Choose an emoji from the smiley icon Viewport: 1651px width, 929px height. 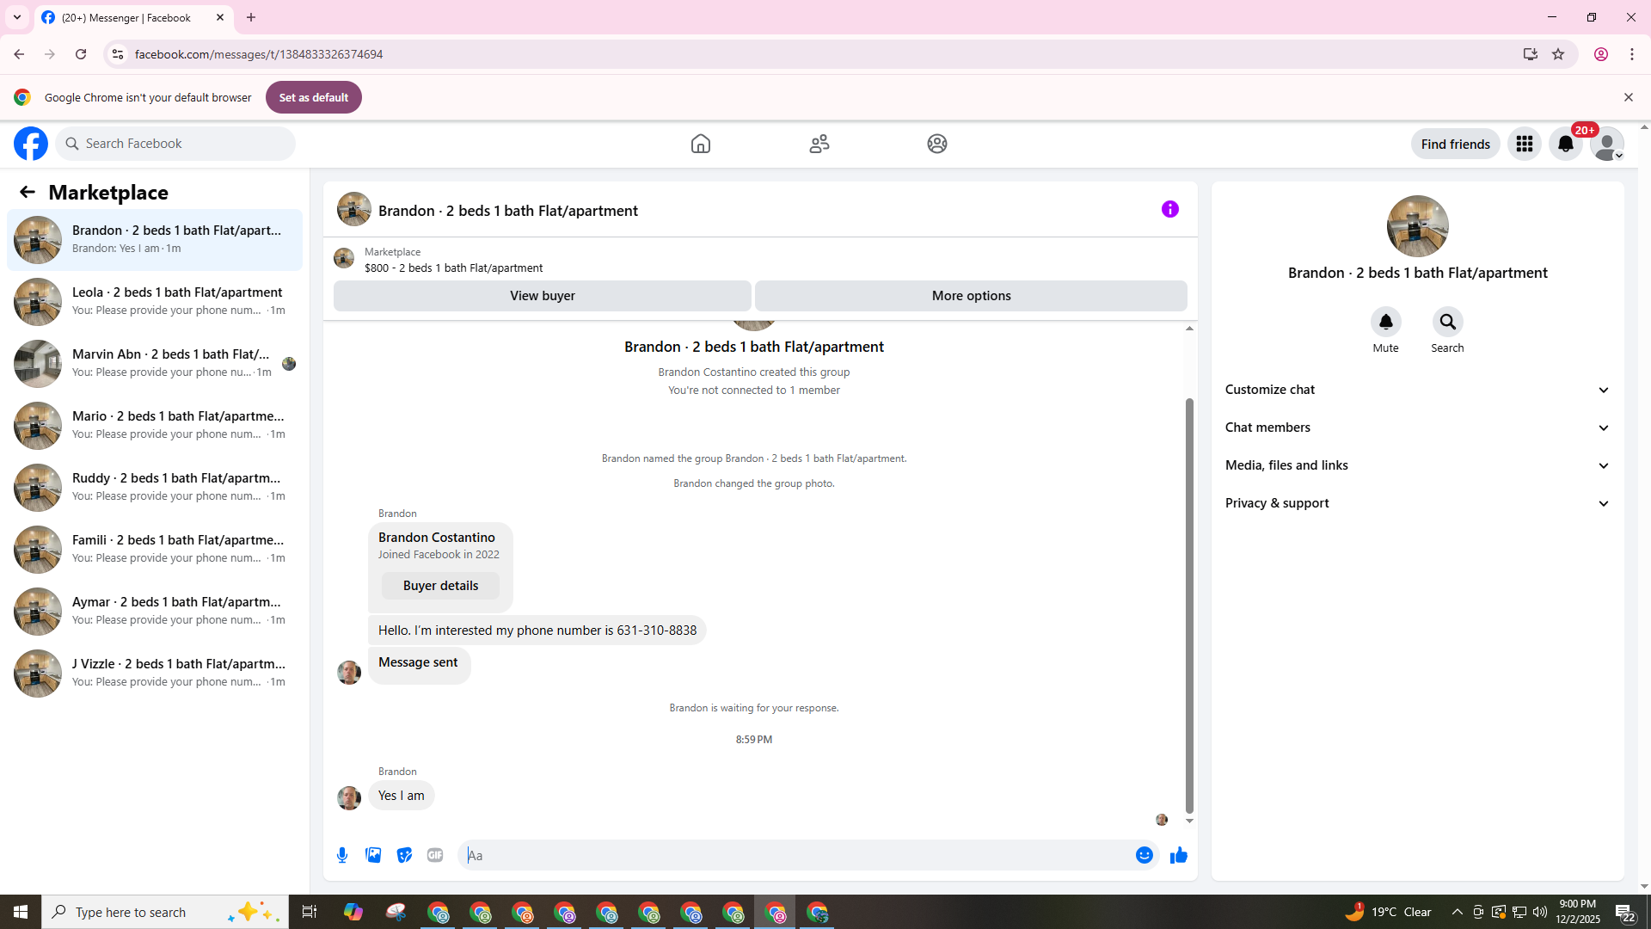(1144, 855)
